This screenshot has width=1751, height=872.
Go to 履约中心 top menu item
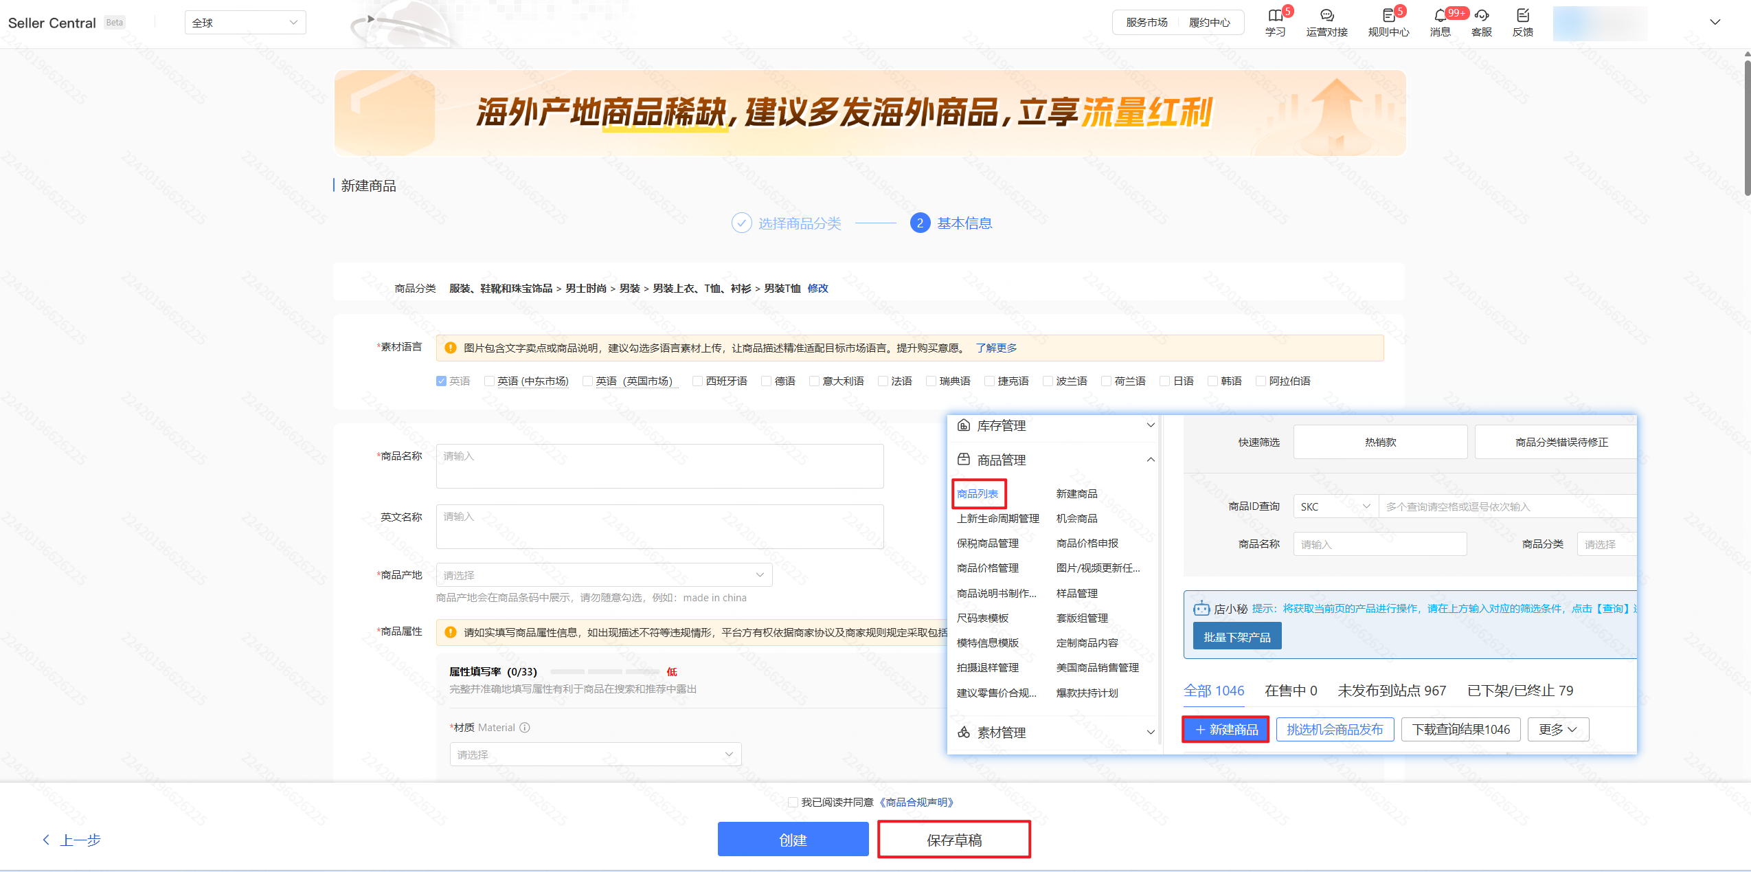[x=1210, y=23]
